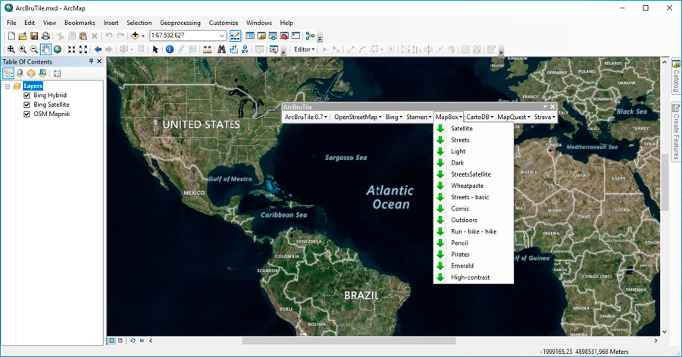The width and height of the screenshot is (682, 357).
Task: Switch to List By Visibility view
Action: (31, 74)
